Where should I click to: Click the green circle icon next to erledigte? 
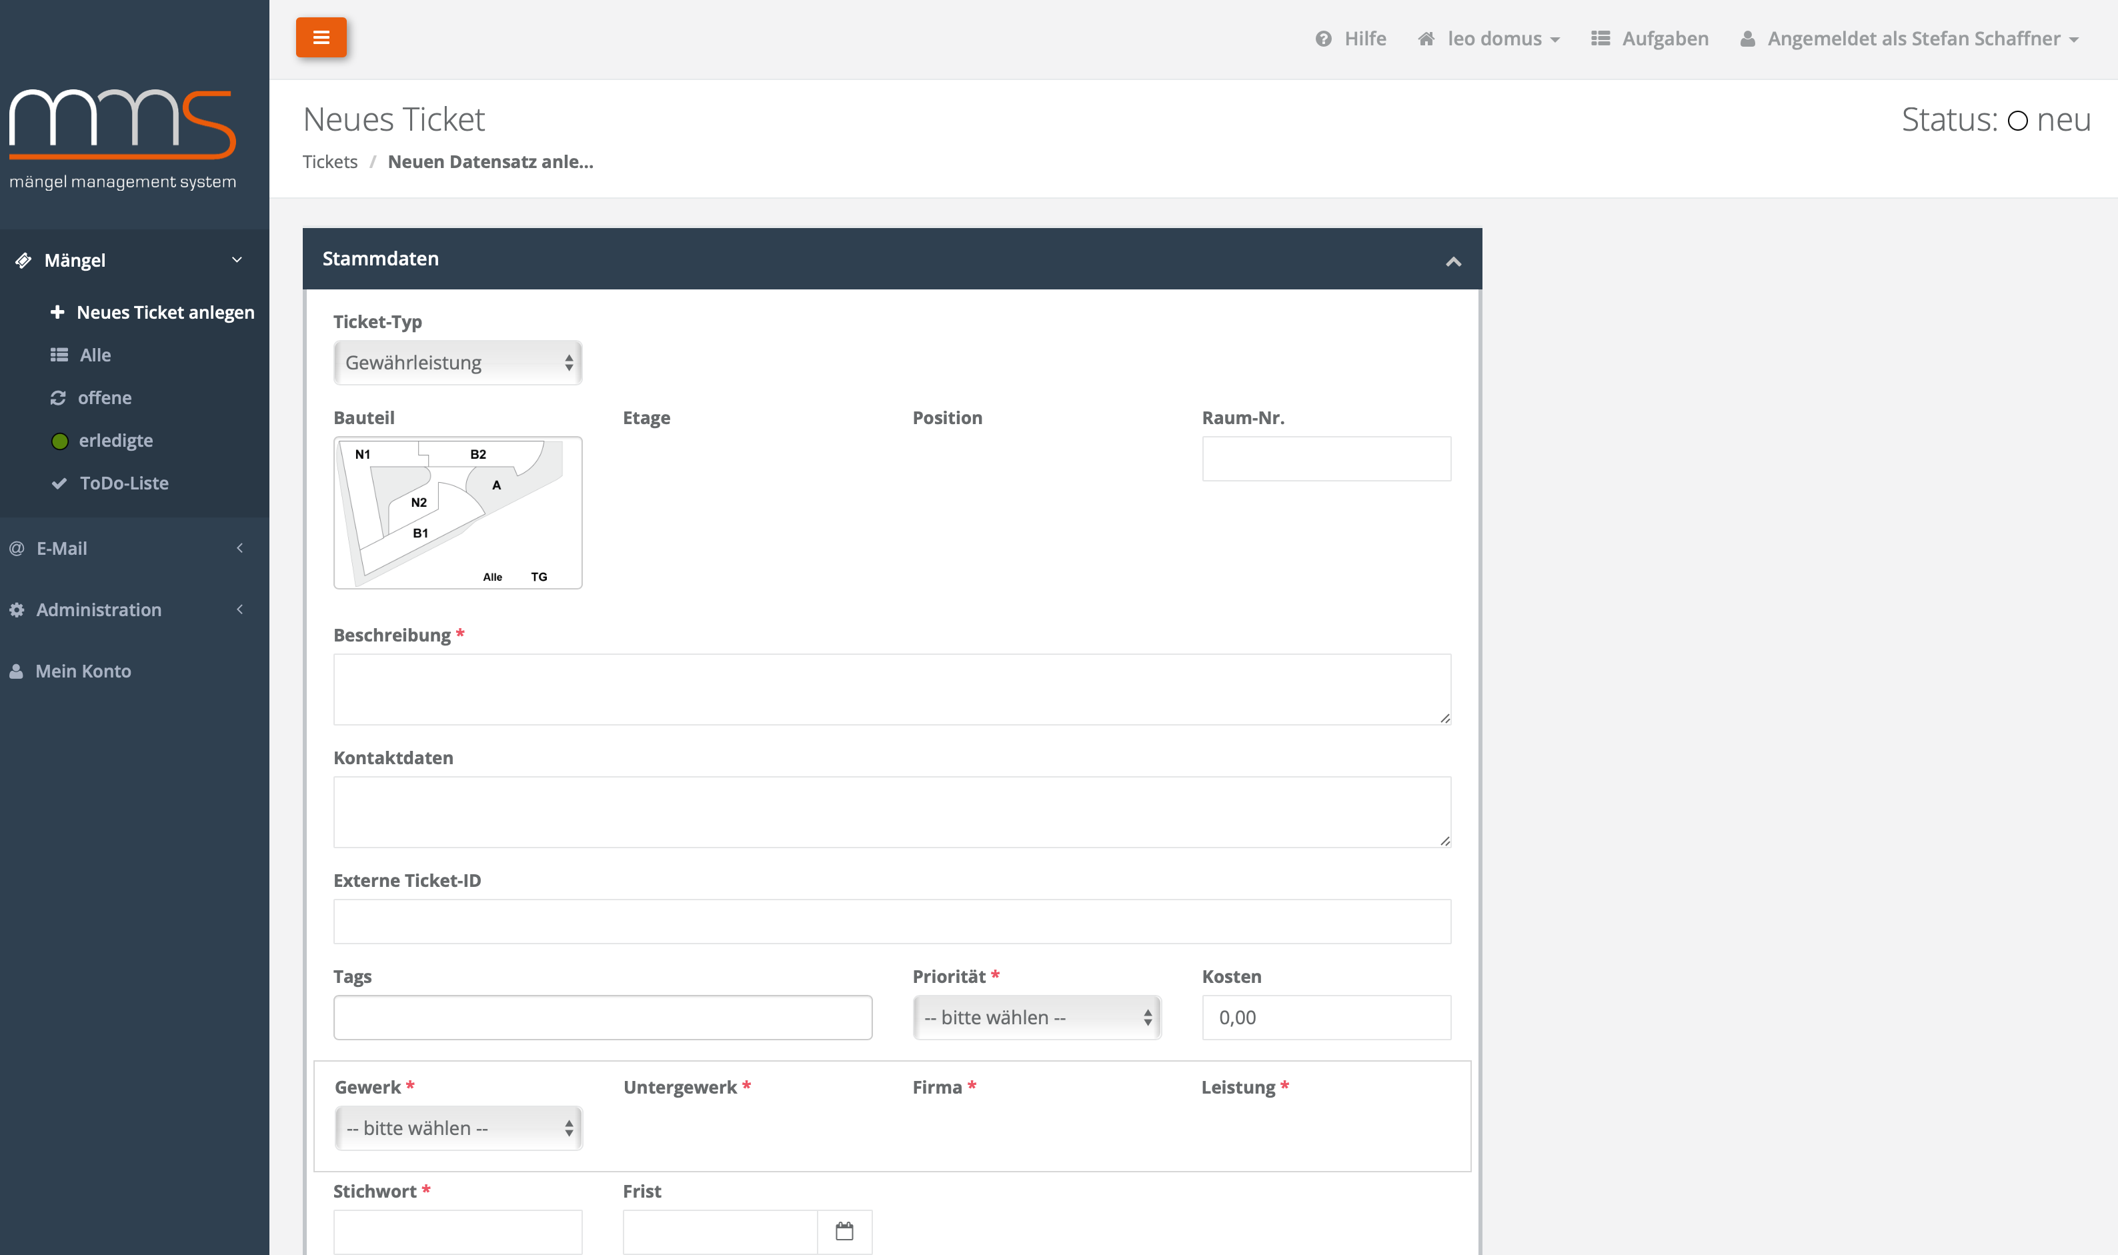59,441
